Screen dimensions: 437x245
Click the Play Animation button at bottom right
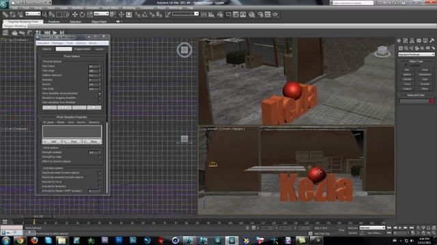point(400,228)
